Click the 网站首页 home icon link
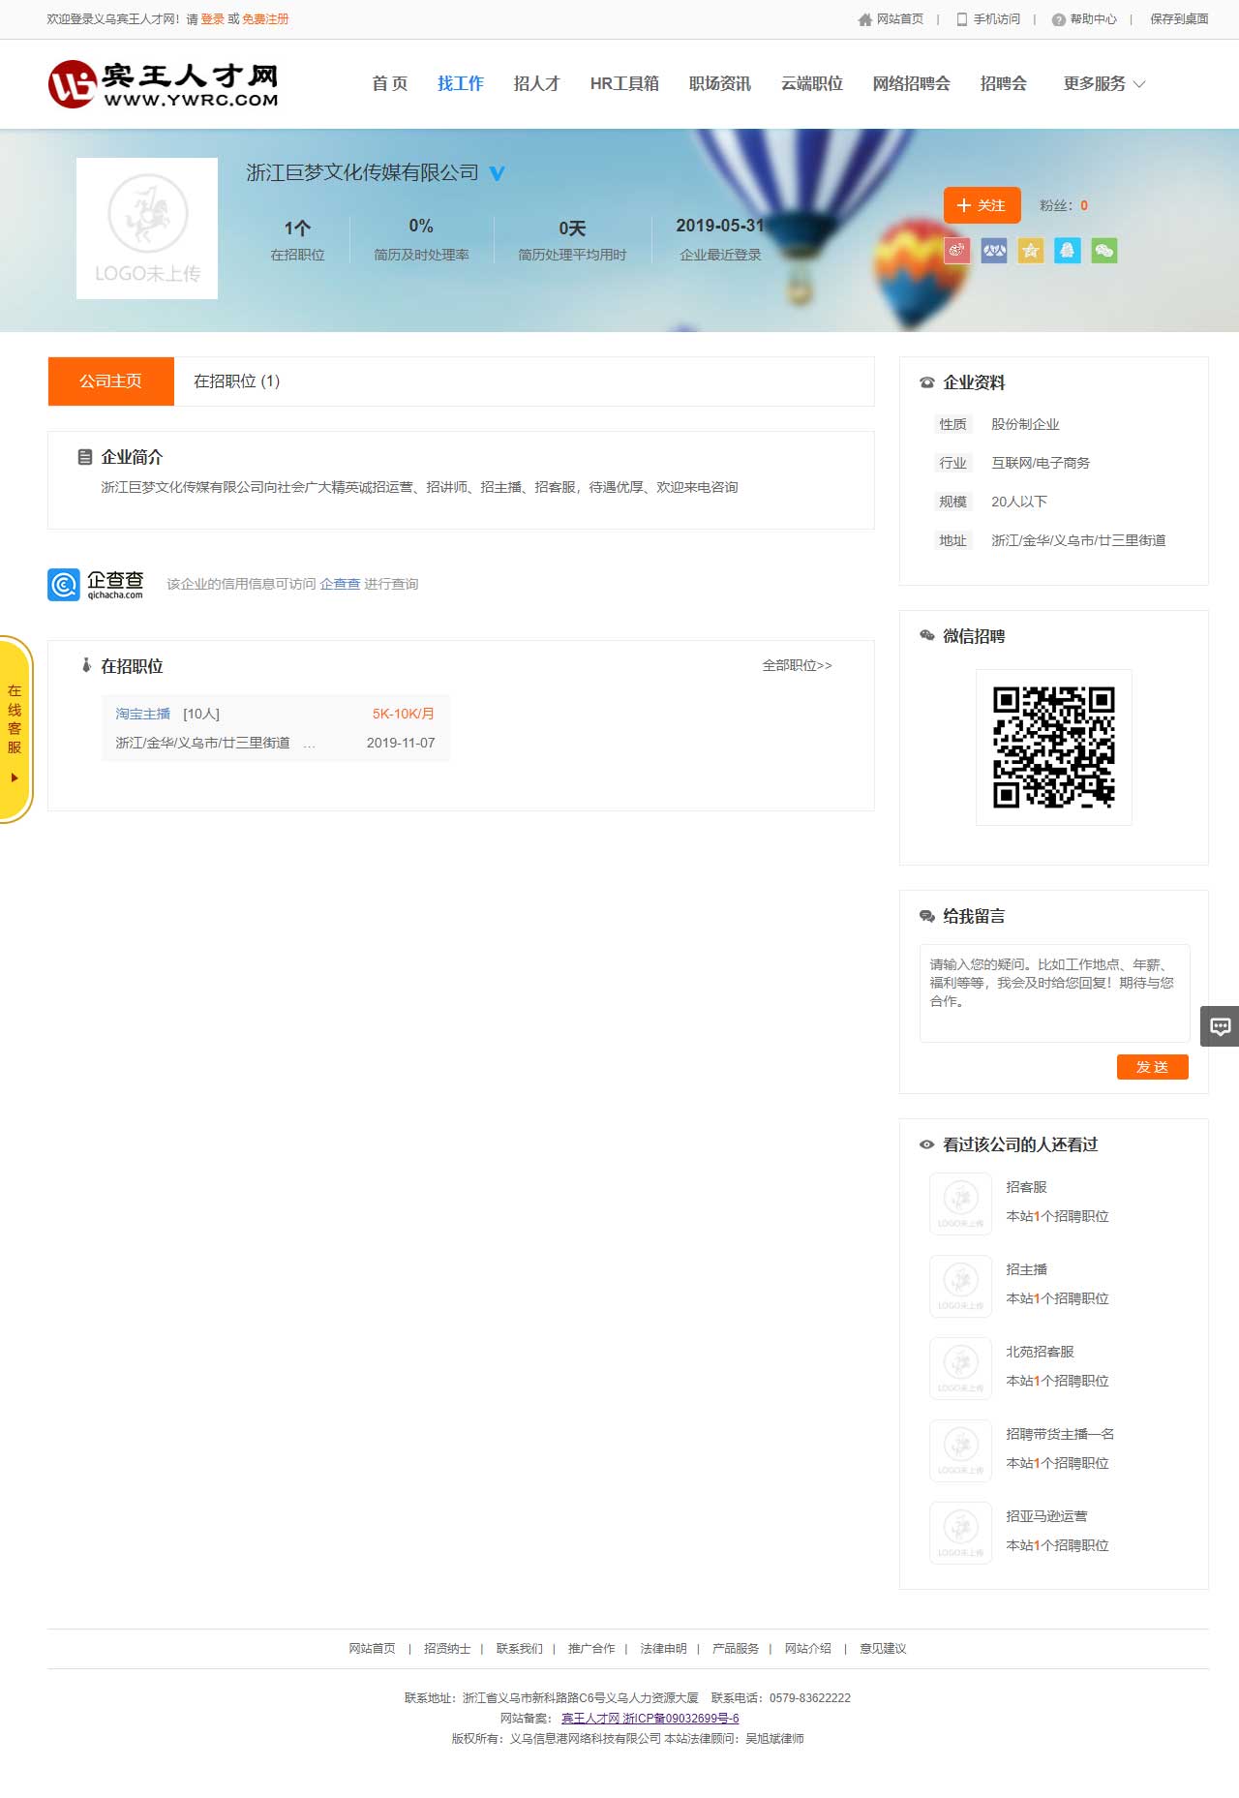 [x=891, y=19]
